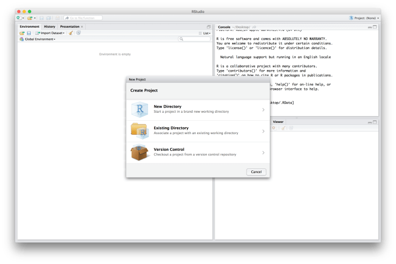Viewport: 396px width, 264px height.
Task: Maximize the Viewer pane
Action: pyautogui.click(x=375, y=122)
